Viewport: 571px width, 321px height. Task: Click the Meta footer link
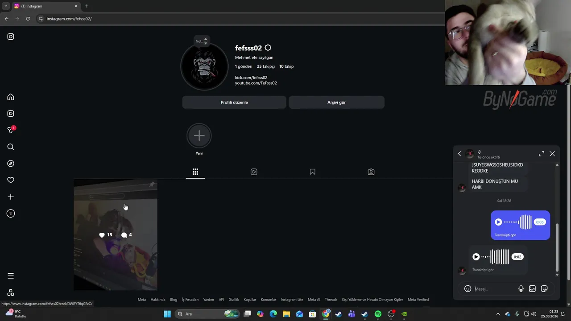click(142, 300)
